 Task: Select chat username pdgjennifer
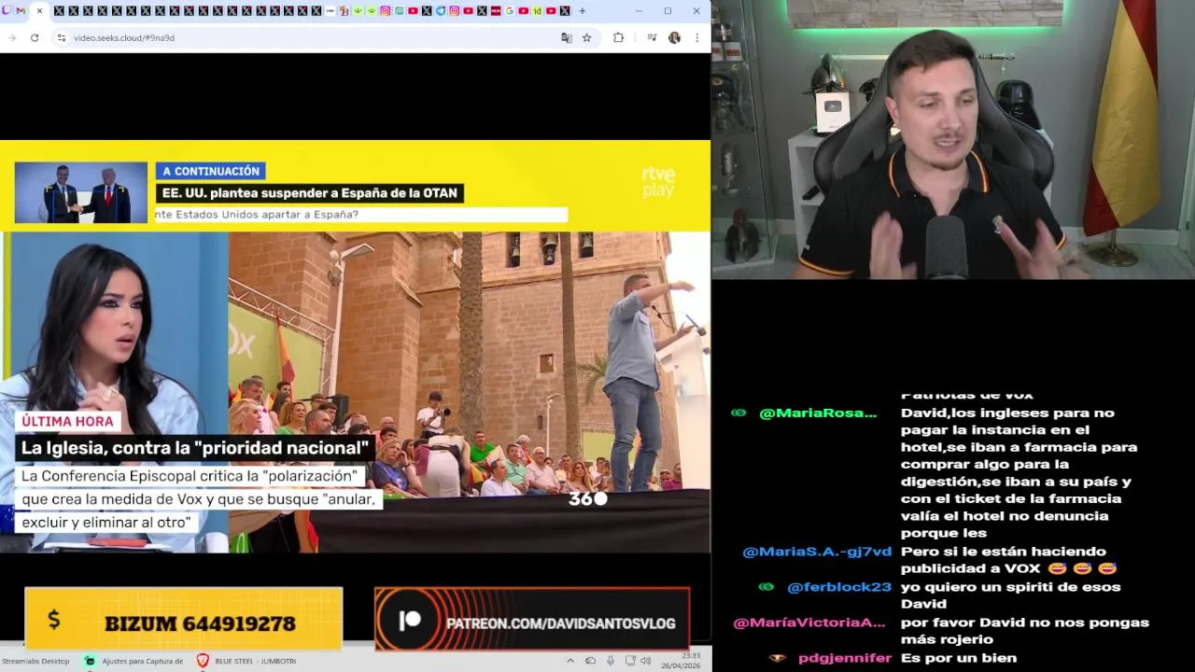pos(845,658)
